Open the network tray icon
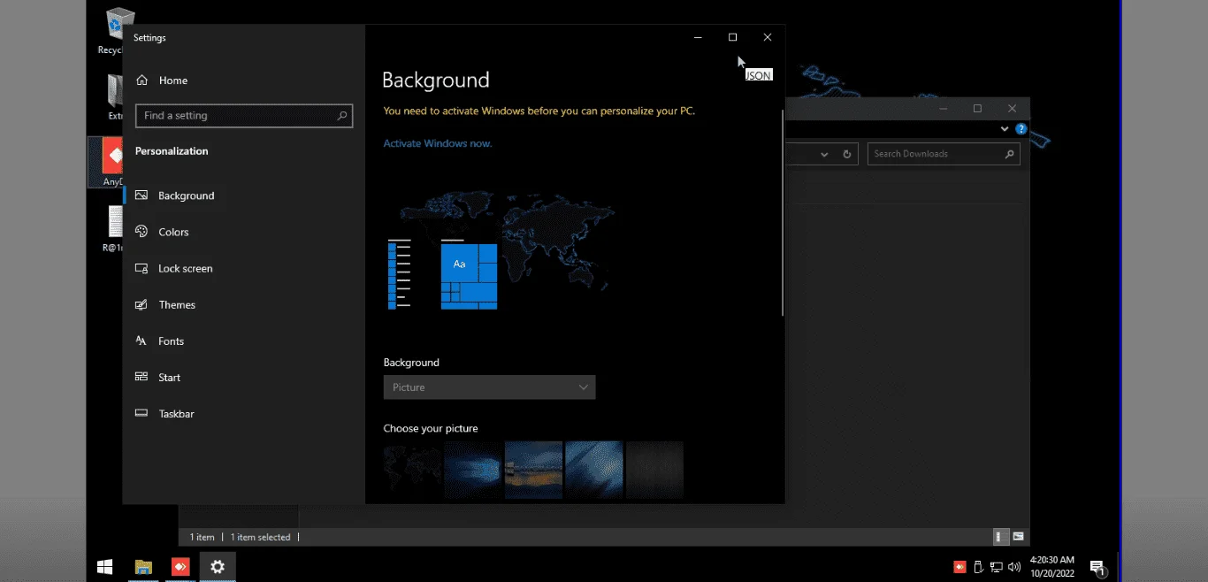 click(x=996, y=567)
